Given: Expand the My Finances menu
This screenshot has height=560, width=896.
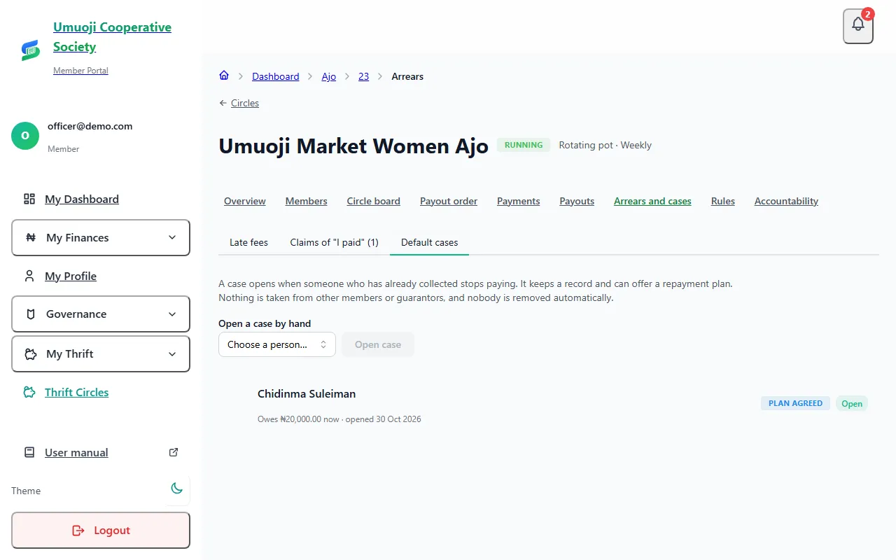Looking at the screenshot, I should point(101,237).
